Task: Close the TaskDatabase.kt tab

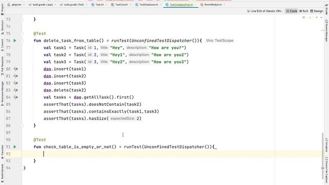Action: point(161,5)
